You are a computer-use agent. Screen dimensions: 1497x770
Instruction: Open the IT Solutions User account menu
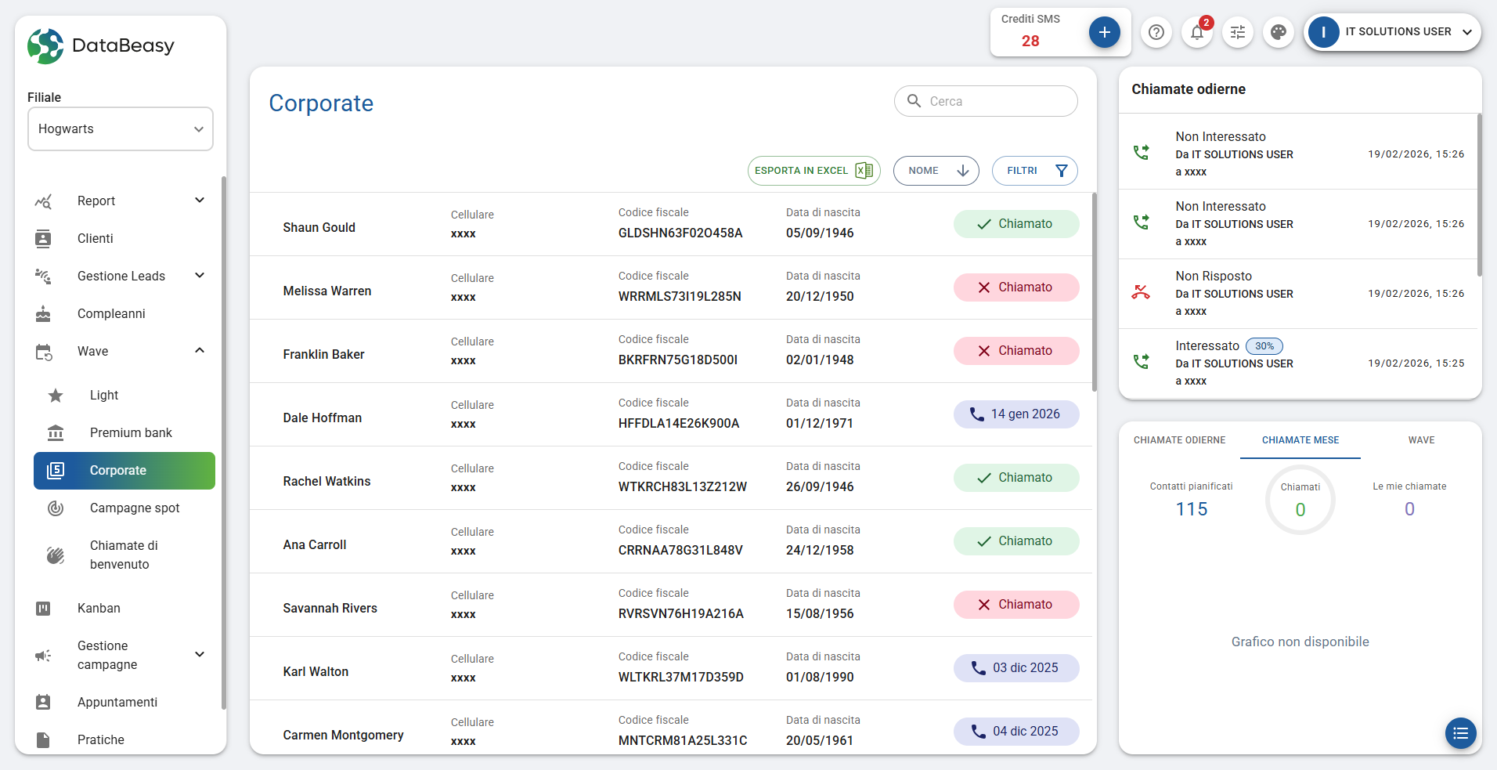[x=1393, y=32]
